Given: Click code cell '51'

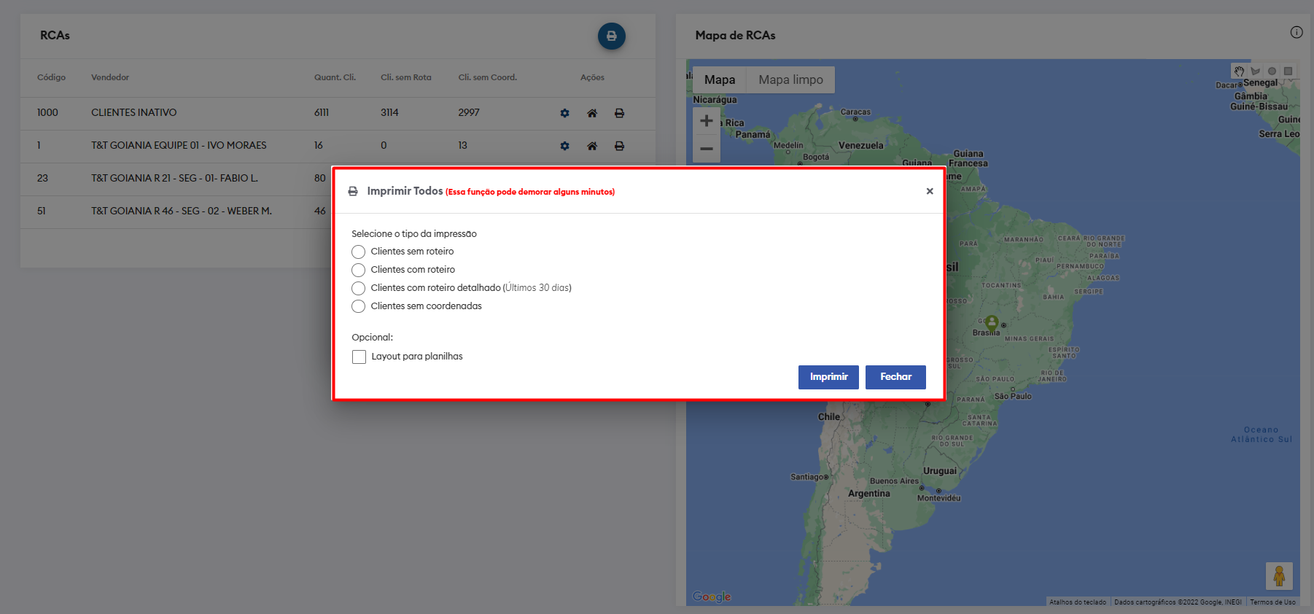Looking at the screenshot, I should [42, 211].
